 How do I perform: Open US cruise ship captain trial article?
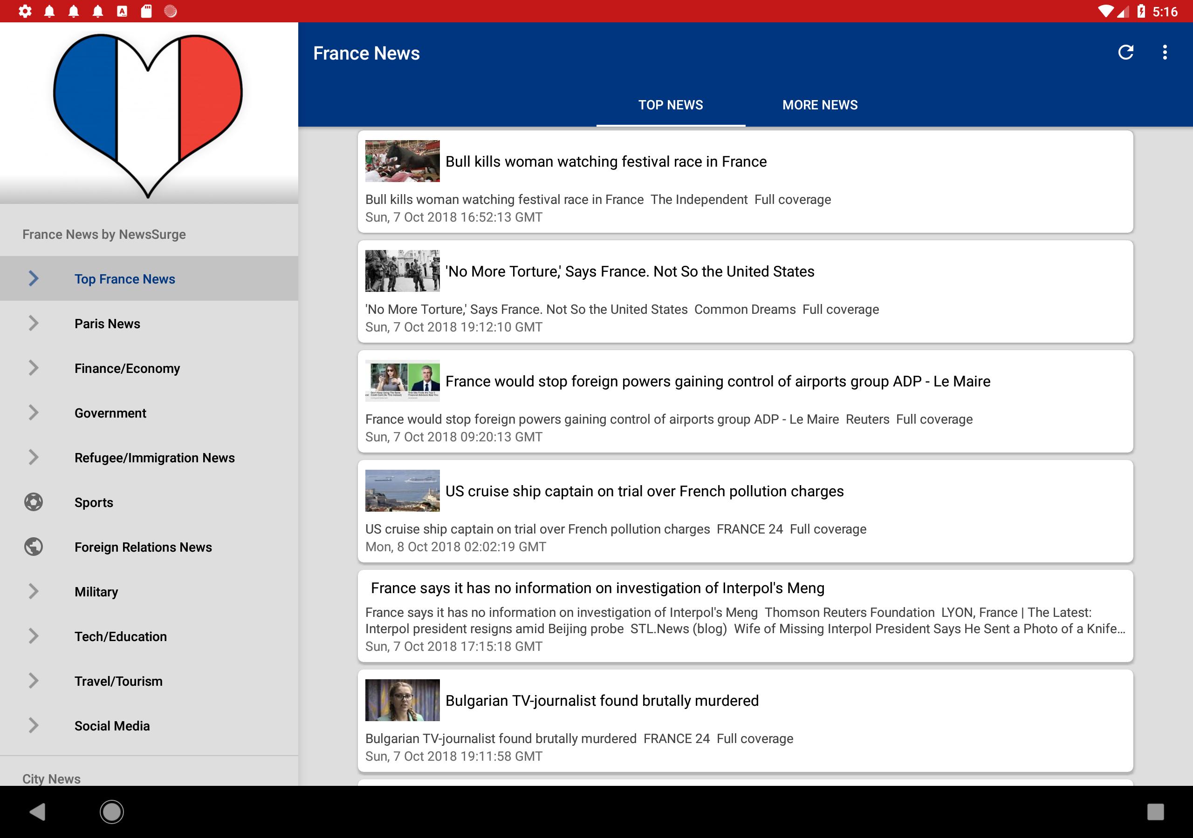click(745, 511)
